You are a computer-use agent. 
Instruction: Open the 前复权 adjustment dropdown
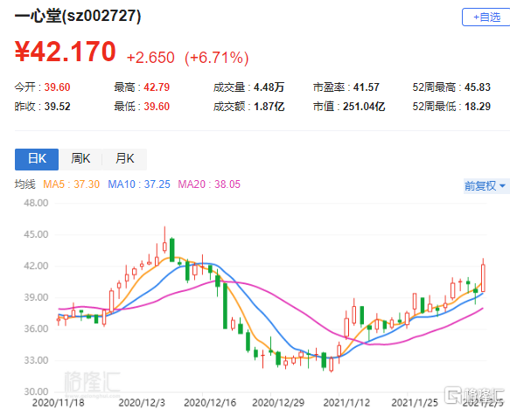[x=486, y=186]
